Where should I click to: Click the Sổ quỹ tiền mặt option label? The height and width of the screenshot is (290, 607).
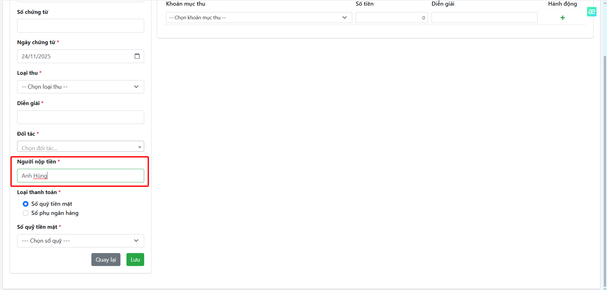pos(52,204)
